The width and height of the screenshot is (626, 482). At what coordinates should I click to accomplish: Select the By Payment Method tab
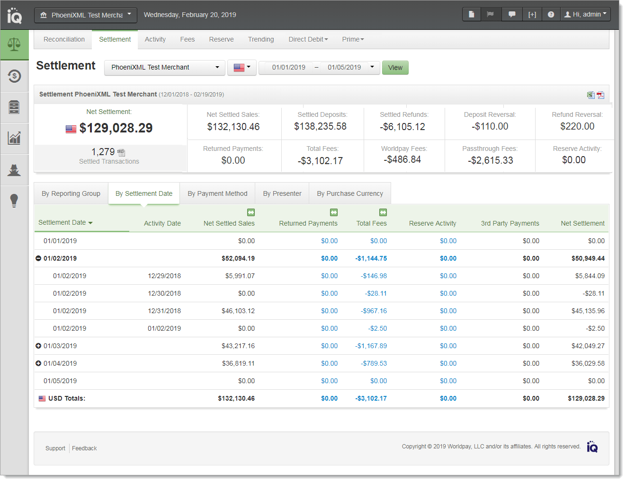point(217,193)
